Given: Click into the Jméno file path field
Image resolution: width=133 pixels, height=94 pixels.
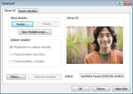Looking at the screenshot, I should pos(102,76).
